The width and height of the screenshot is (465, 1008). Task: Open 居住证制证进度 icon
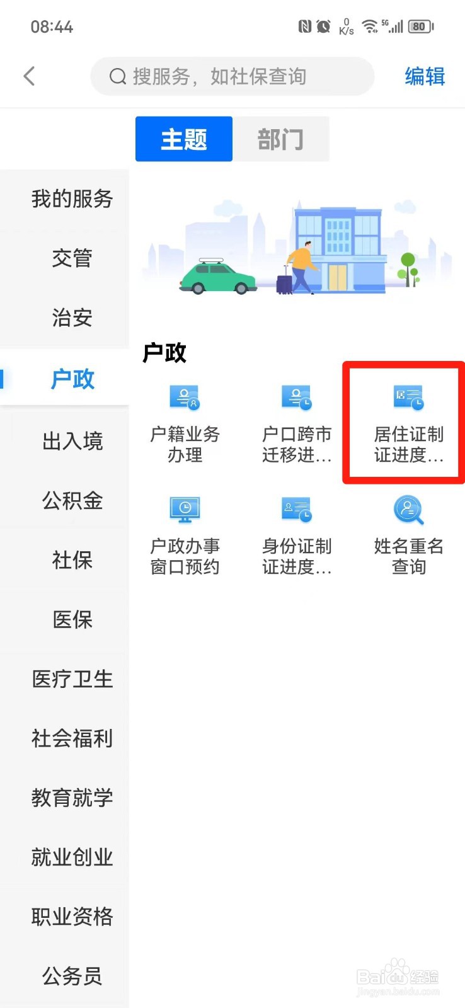coord(409,397)
